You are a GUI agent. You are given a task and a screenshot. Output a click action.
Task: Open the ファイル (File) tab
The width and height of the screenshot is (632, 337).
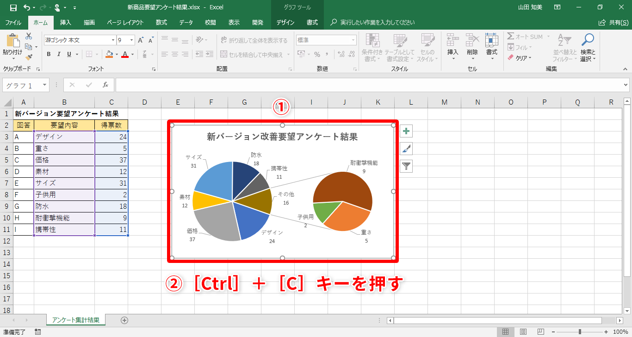pos(13,22)
